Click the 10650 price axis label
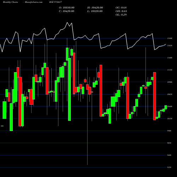Screen dimensions: 177x177 click(170, 94)
